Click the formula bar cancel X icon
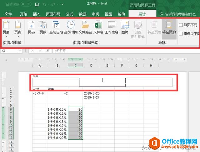Image resolution: width=200 pixels, height=152 pixels. click(32, 51)
